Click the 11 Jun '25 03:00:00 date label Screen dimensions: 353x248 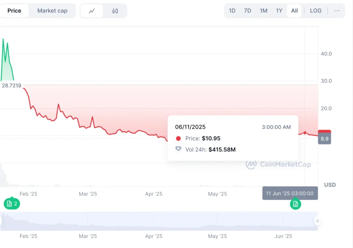coord(290,193)
